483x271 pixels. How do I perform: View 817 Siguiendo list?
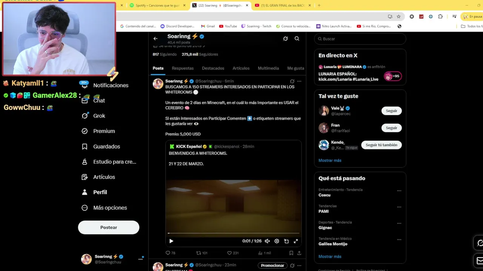[165, 54]
